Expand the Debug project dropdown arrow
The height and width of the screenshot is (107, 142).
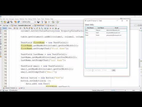pos(55,22)
